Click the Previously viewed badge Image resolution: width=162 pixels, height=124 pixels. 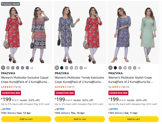[x=10, y=4]
